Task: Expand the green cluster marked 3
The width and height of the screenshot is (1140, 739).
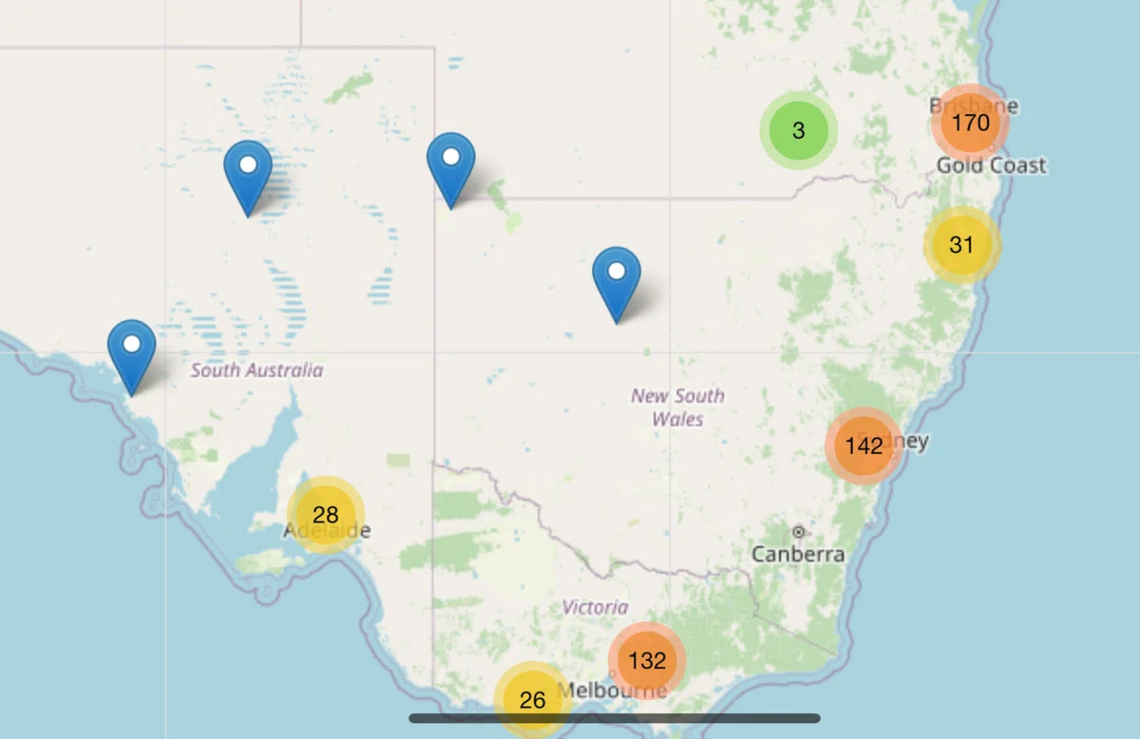Action: [799, 130]
